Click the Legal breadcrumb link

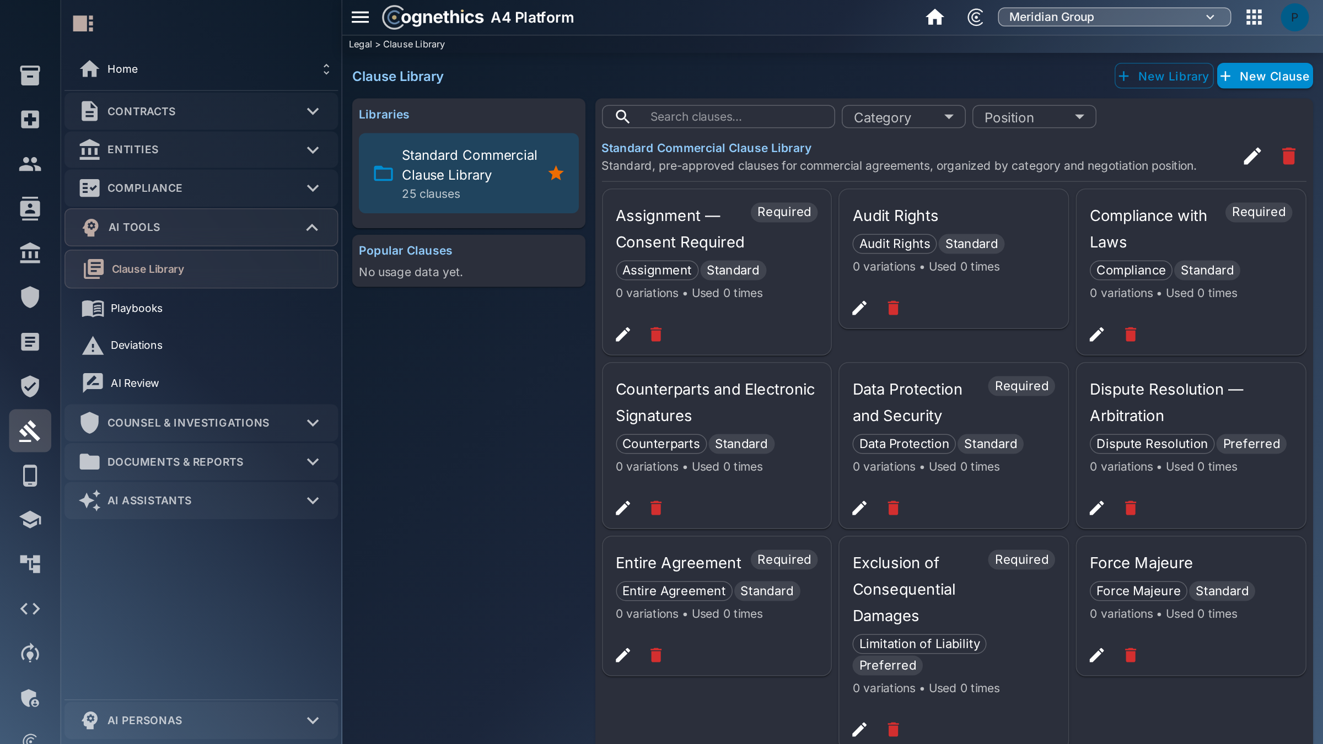(x=360, y=44)
